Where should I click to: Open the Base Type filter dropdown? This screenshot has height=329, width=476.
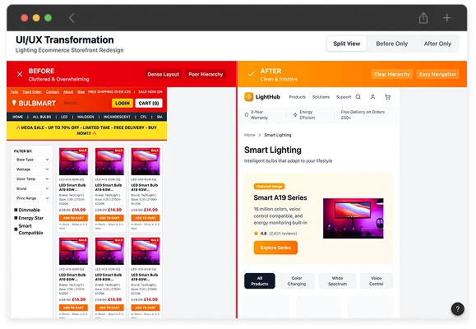coord(31,160)
